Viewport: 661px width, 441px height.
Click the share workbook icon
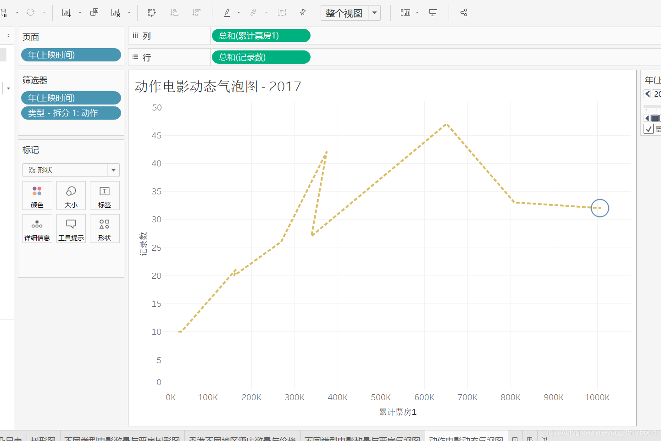tap(464, 12)
